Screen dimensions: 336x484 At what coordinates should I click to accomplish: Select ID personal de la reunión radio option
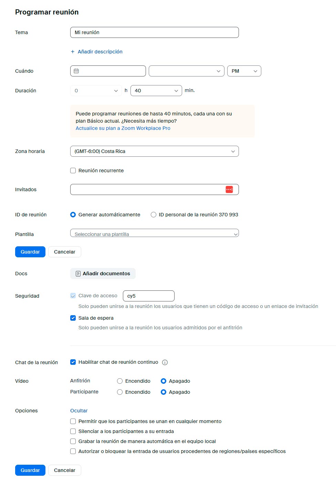point(154,215)
